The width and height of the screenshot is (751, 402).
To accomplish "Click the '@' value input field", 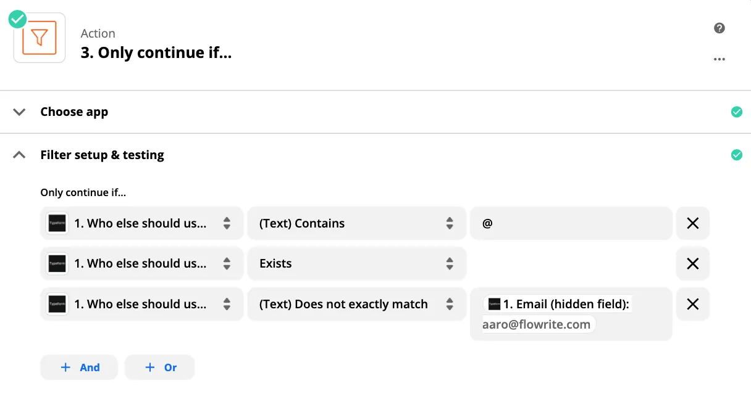I will pos(571,223).
